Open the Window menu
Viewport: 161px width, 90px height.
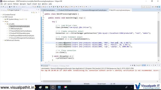coord(45,4)
